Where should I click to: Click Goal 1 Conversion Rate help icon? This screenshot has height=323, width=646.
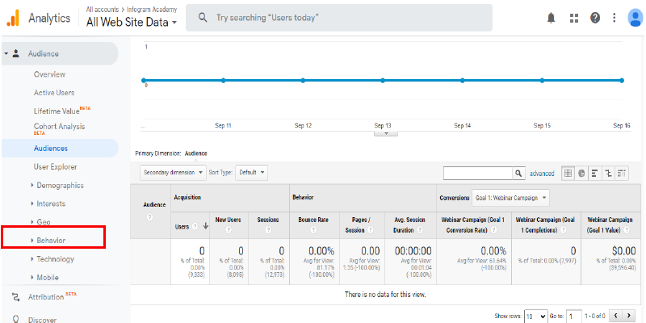tap(493, 230)
